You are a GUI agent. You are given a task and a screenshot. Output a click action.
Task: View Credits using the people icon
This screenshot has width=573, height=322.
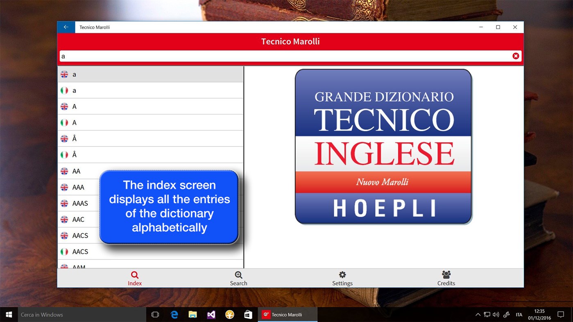click(x=446, y=278)
